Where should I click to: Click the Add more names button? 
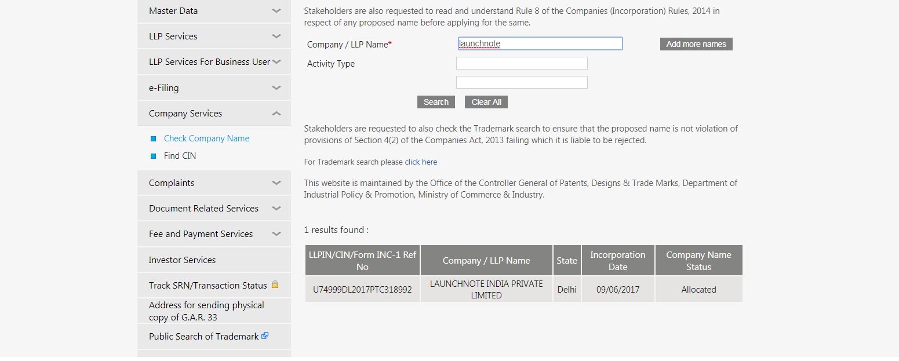point(696,44)
